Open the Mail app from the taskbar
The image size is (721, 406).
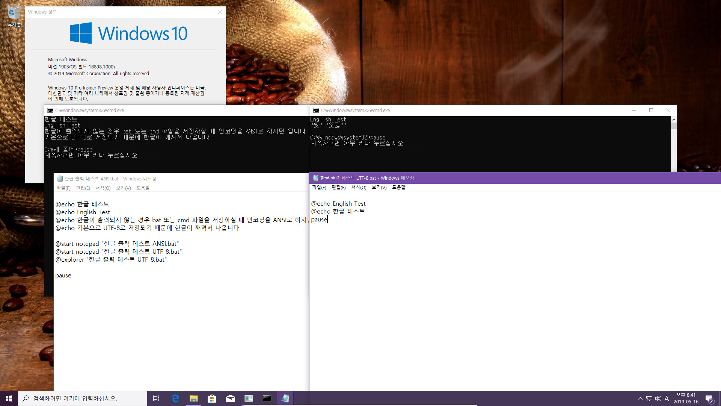coord(231,398)
